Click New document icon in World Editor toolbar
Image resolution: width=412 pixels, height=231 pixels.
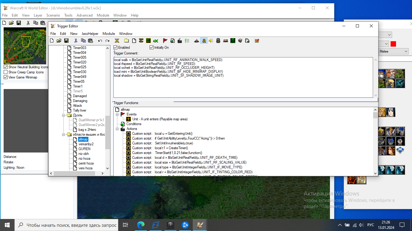(4, 23)
